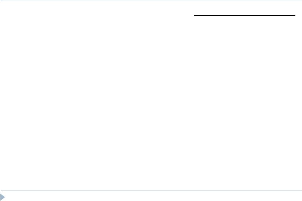This screenshot has height=201, width=302.
Task: Start playback with the blue arrow
Action: (2, 197)
